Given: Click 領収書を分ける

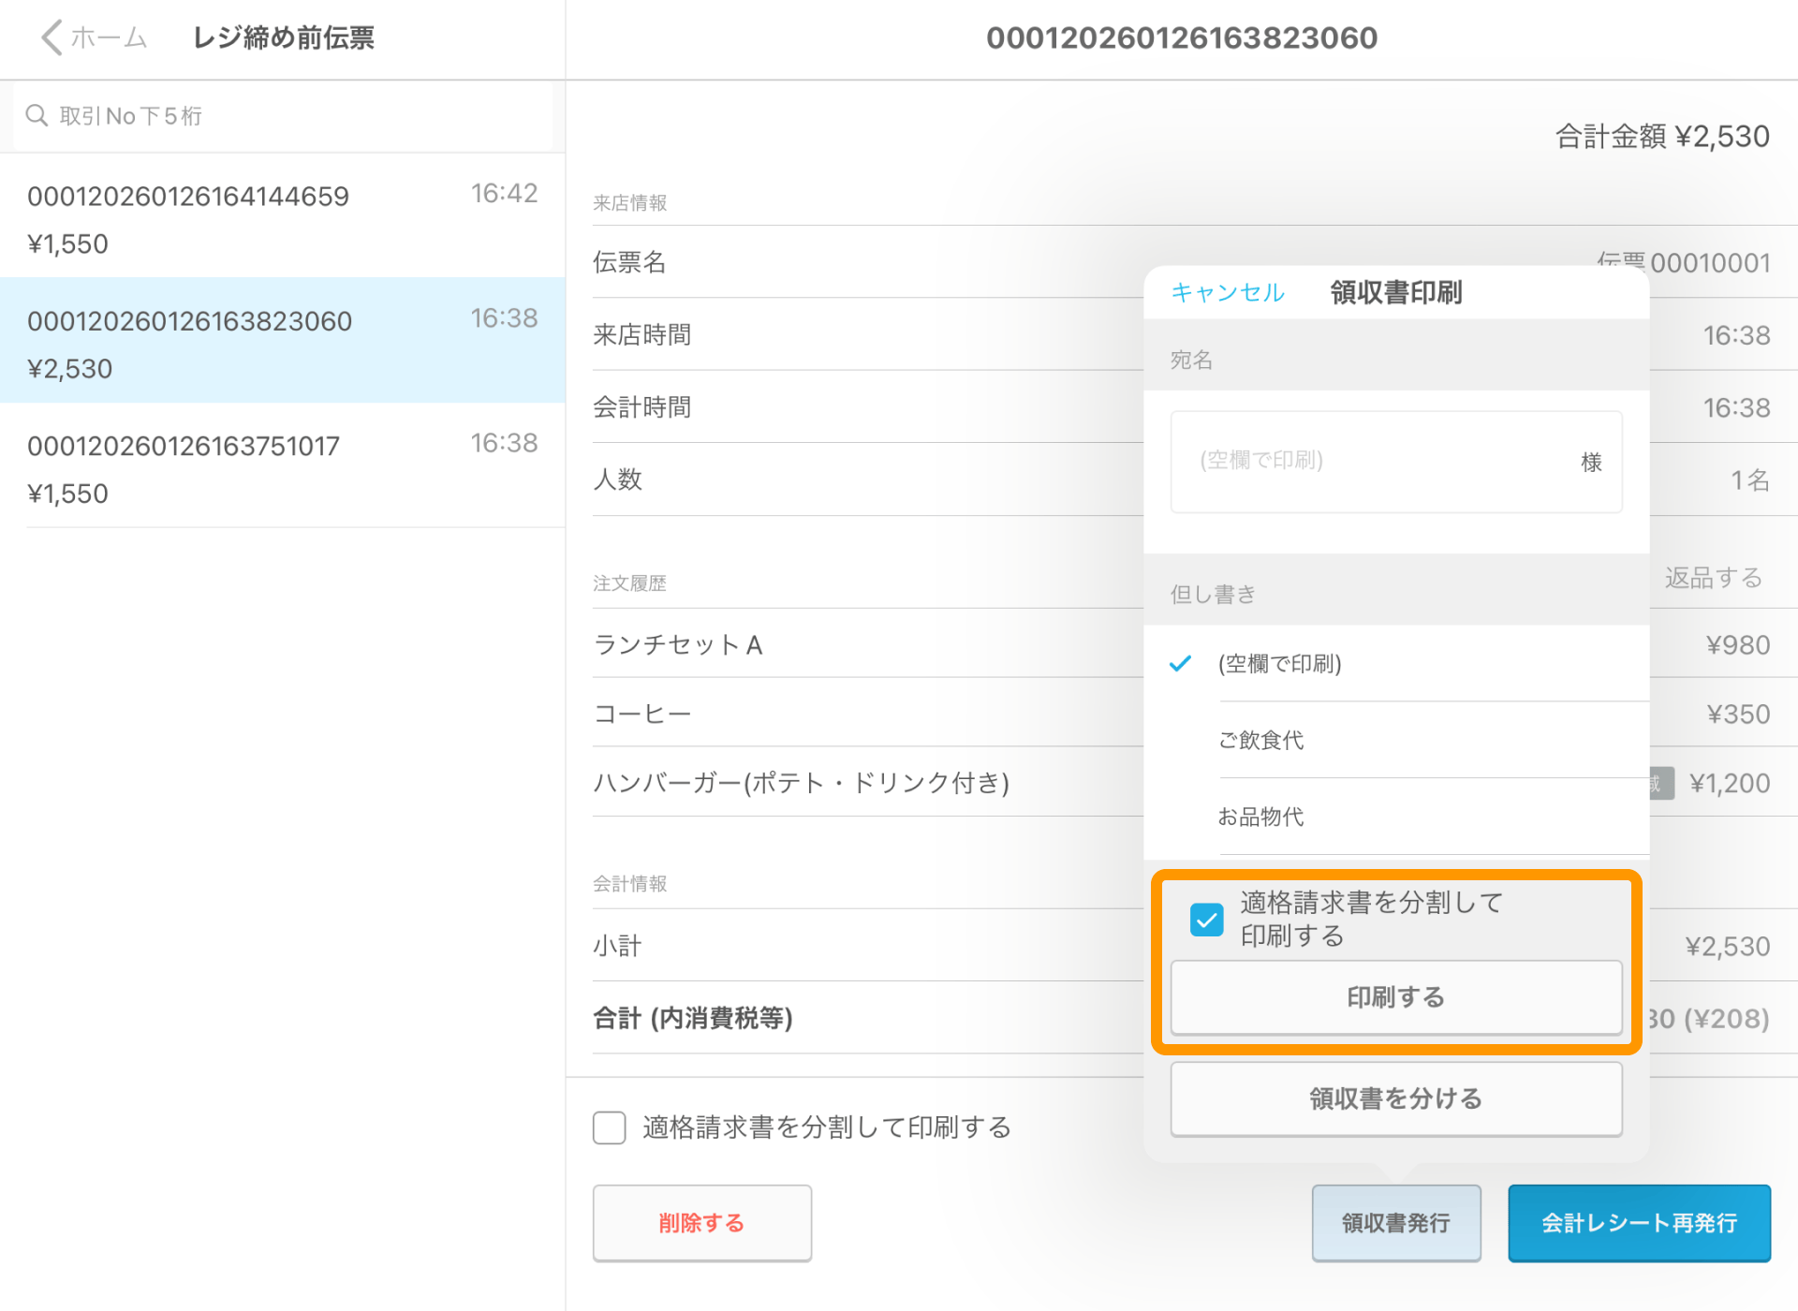Looking at the screenshot, I should point(1394,1098).
